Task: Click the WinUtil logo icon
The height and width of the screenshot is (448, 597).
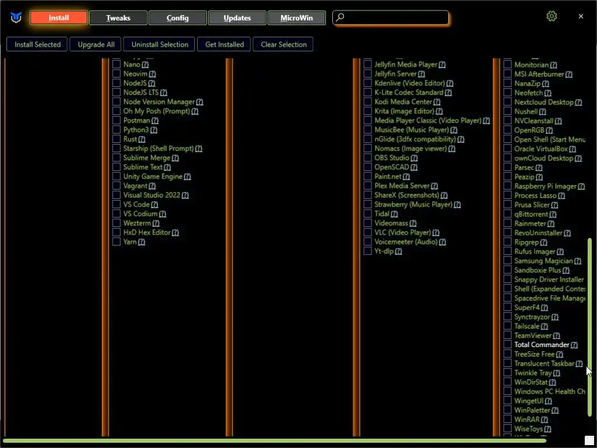Action: point(16,17)
